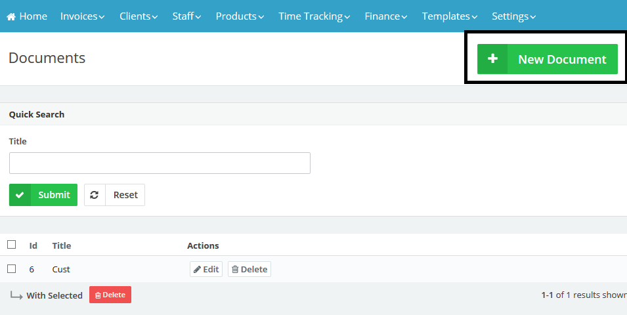Click the With Selected arrow icon
The image size is (627, 315).
[16, 295]
